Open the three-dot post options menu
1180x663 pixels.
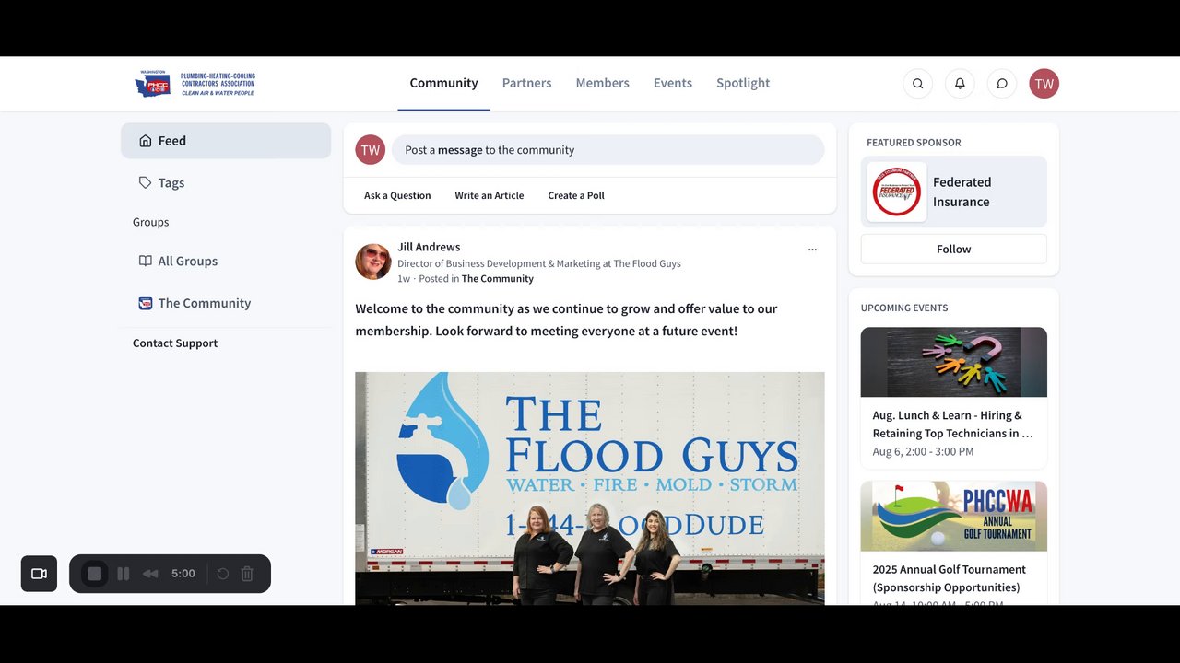[x=812, y=250]
